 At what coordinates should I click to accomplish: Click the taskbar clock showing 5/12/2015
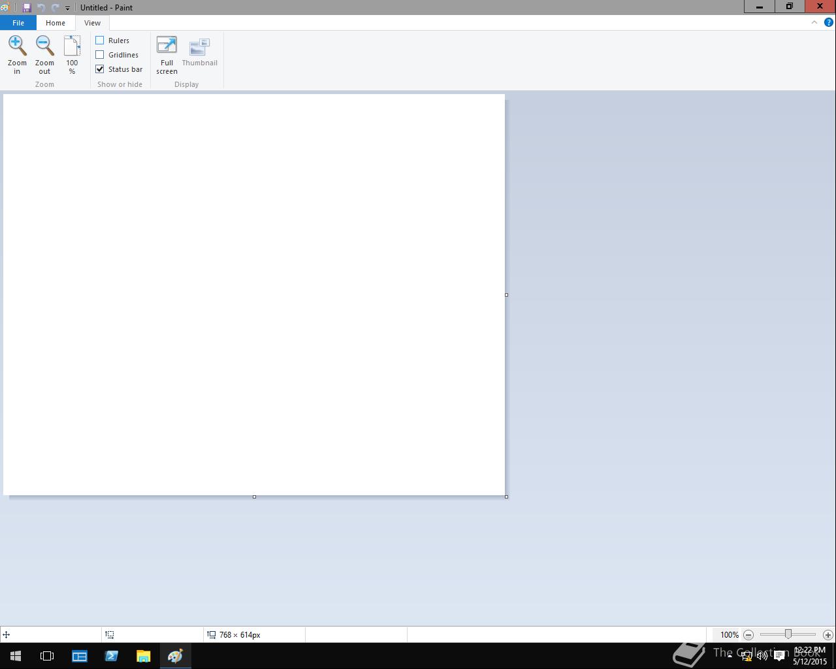coord(810,656)
